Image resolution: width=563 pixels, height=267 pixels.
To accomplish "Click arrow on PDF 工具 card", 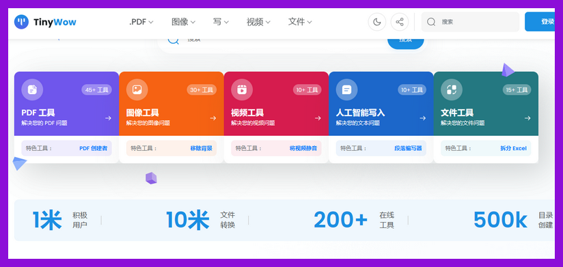I will (108, 118).
